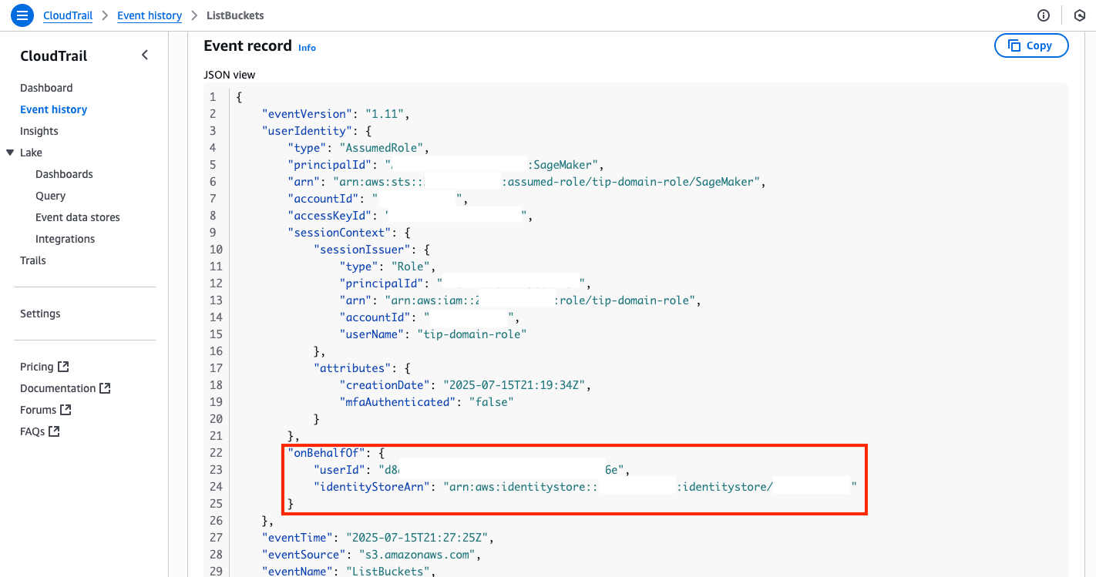
Task: Click the copy icon inside the Copy button
Action: click(x=1016, y=45)
